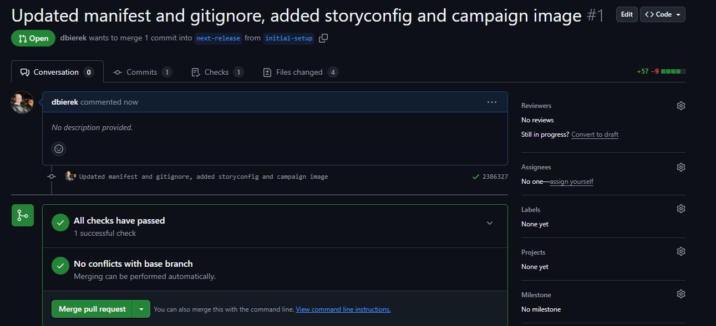
Task: Open commit hash 2386327
Action: click(x=495, y=177)
